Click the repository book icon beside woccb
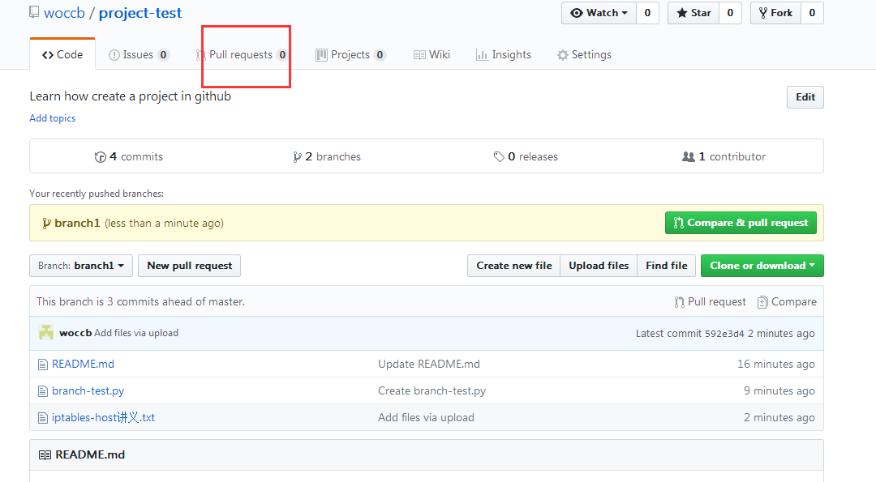The height and width of the screenshot is (482, 876). coord(35,11)
